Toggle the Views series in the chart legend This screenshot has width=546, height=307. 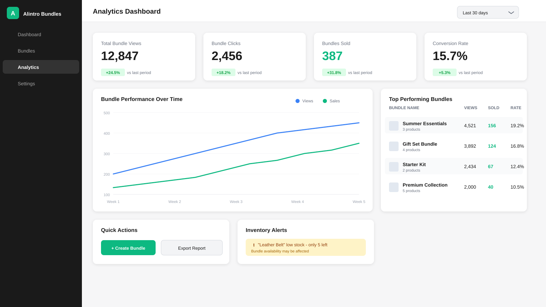304,101
